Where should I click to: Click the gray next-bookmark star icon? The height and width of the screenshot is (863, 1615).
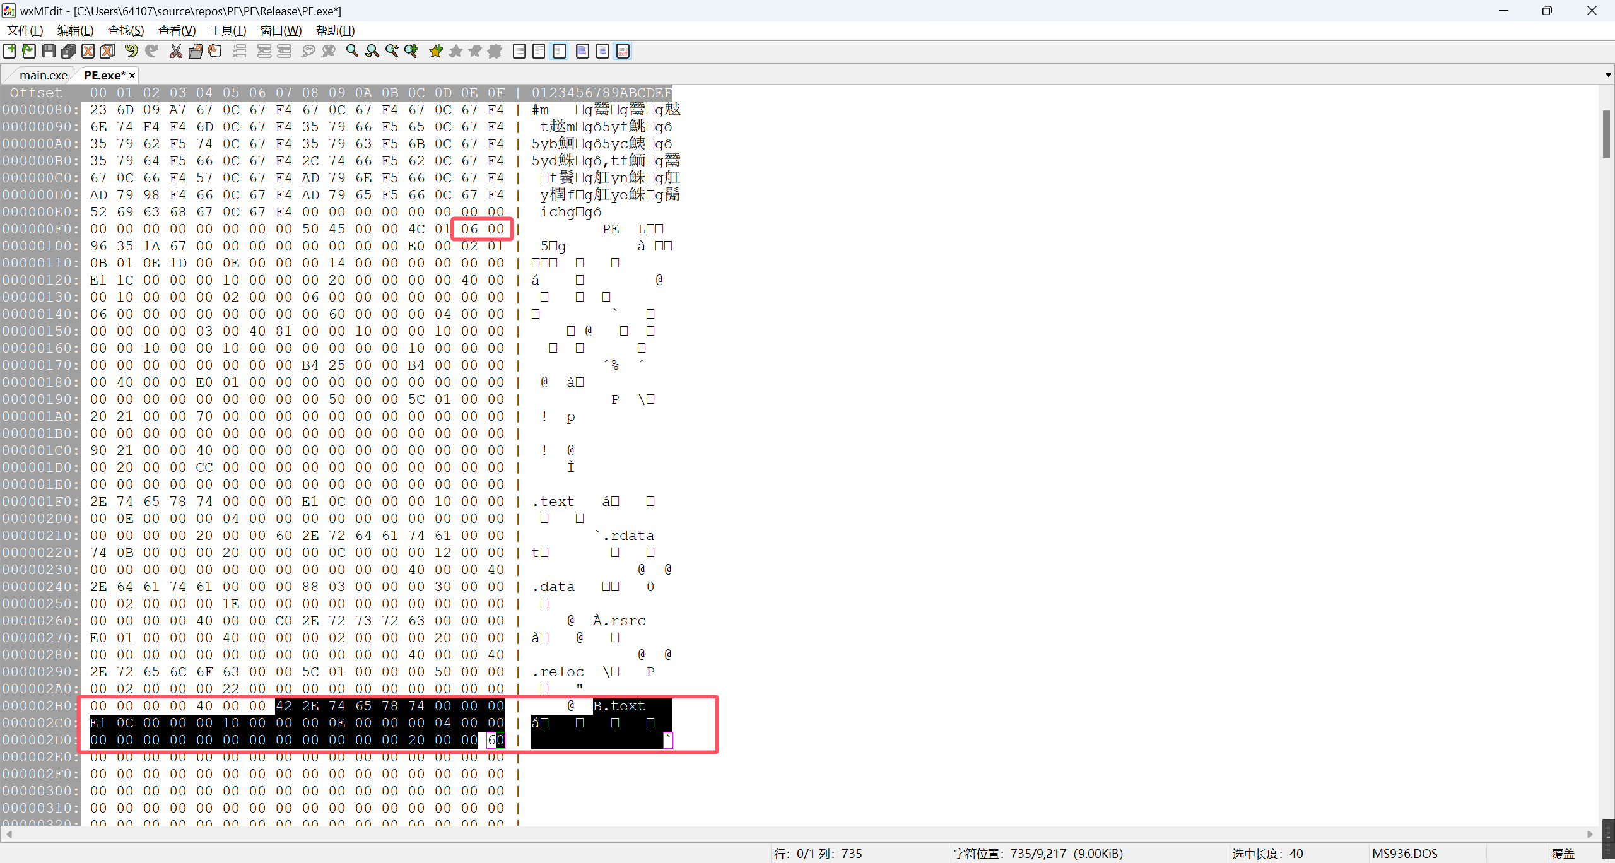tap(455, 51)
